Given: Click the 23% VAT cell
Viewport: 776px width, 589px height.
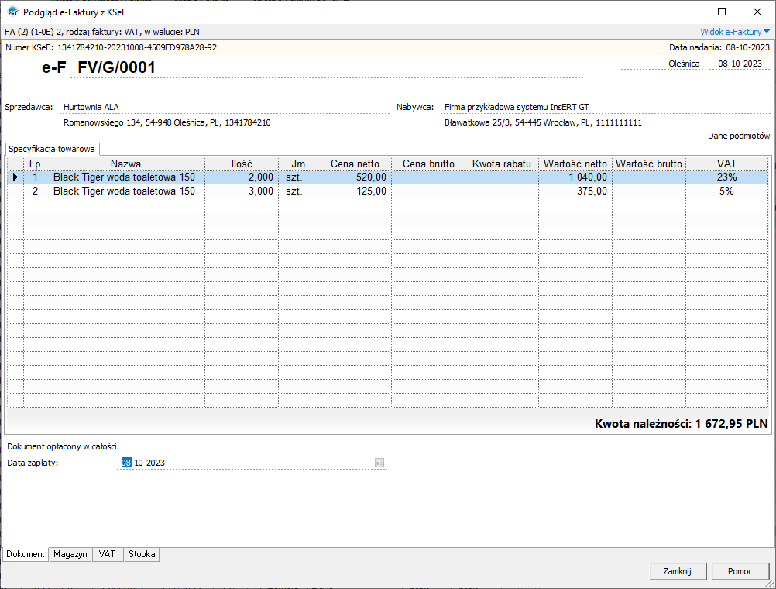Looking at the screenshot, I should coord(727,177).
